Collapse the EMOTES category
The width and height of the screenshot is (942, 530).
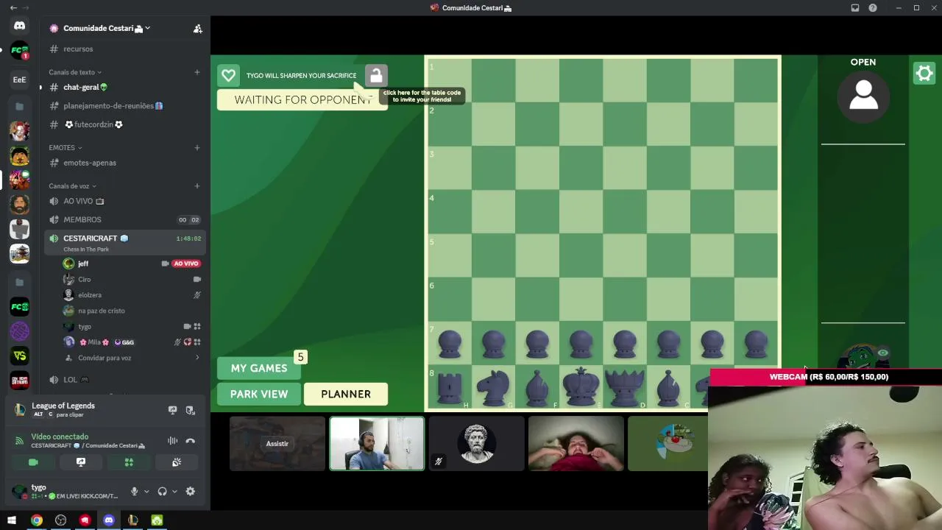pyautogui.click(x=65, y=148)
